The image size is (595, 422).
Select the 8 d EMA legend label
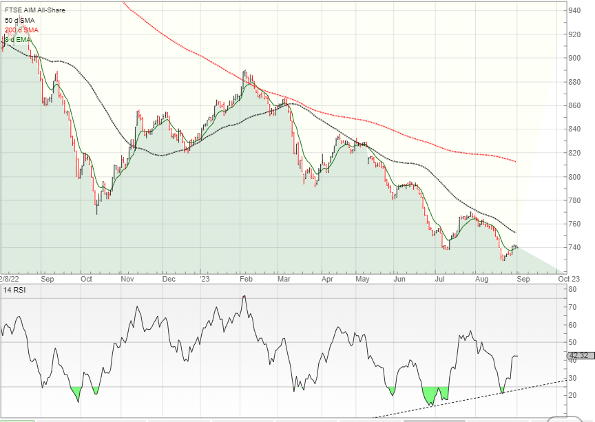pos(18,40)
